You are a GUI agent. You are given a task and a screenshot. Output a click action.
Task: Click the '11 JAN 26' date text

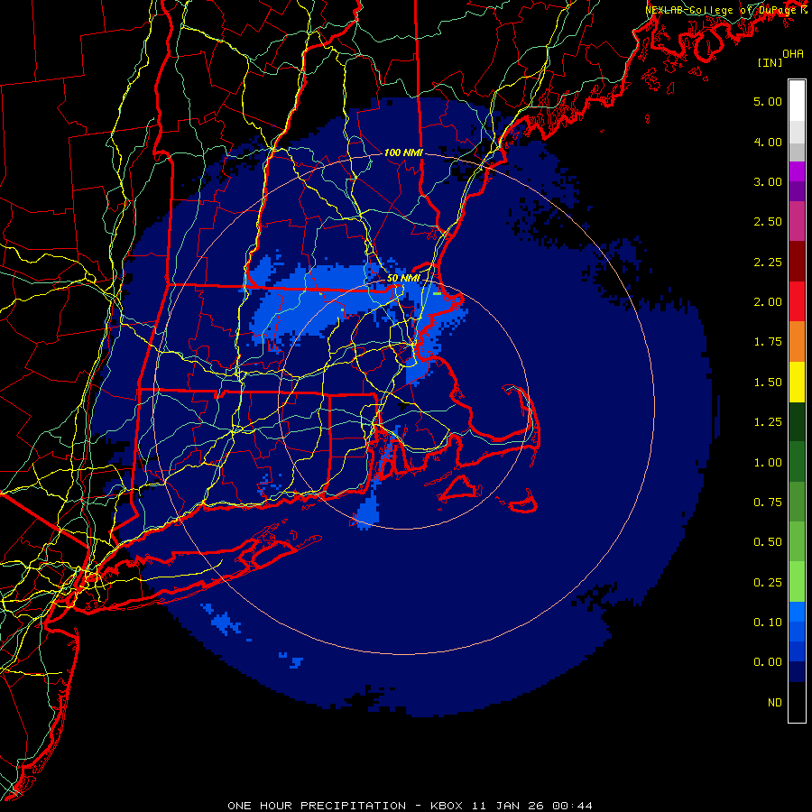click(507, 806)
